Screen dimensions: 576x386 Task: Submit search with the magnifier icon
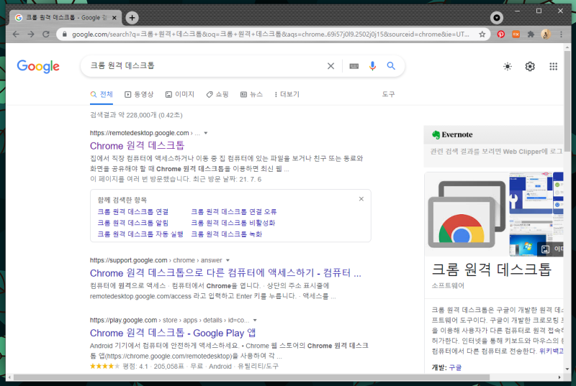391,66
